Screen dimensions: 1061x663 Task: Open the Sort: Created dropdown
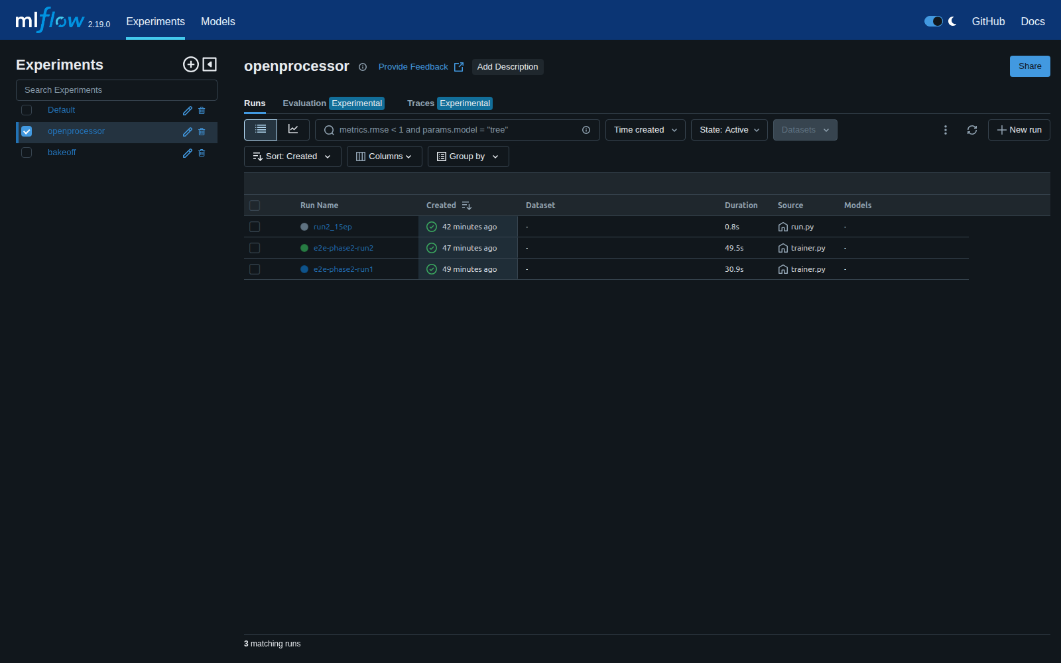tap(292, 156)
